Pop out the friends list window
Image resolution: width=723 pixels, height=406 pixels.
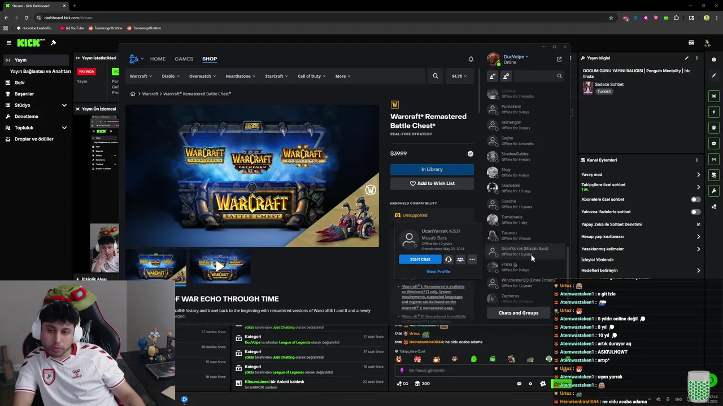click(x=559, y=59)
